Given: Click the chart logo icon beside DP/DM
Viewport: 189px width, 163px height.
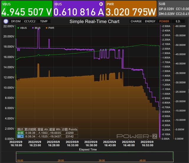Looking at the screenshot, I should coord(5,21).
